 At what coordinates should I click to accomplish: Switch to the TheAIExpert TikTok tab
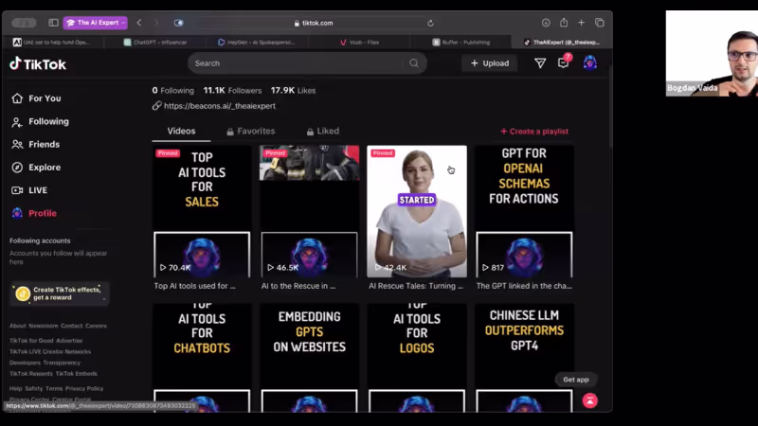[562, 42]
